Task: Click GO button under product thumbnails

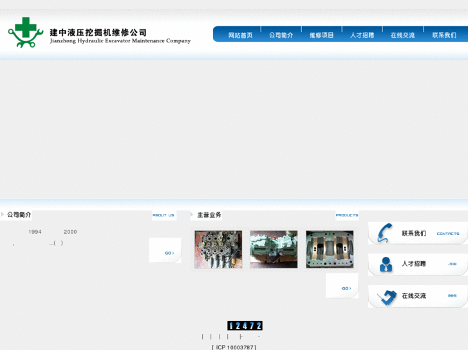Action: coord(346,288)
